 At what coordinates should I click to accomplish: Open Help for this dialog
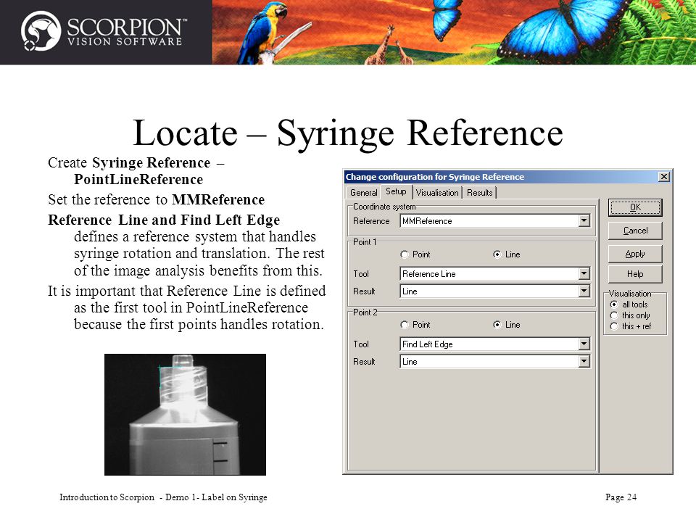click(635, 274)
